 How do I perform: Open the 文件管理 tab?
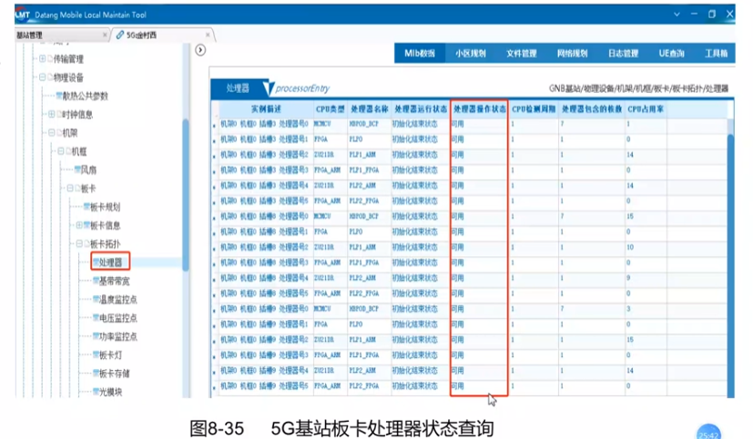[x=522, y=54]
